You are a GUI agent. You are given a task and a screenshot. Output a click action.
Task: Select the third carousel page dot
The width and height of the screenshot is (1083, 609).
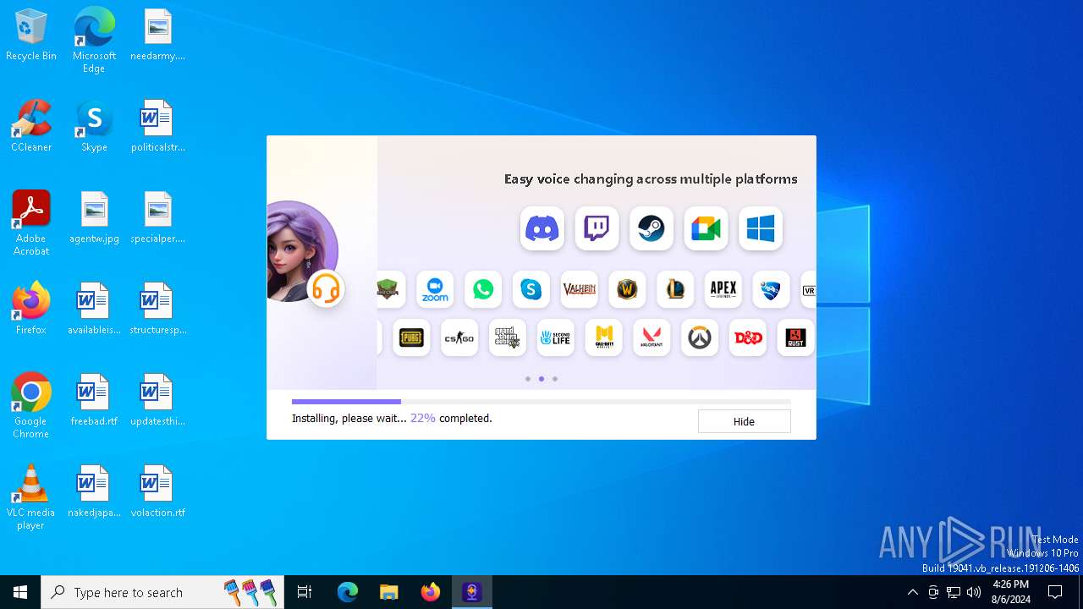pos(555,379)
